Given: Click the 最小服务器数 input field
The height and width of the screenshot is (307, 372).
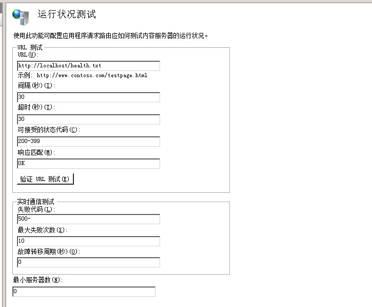Looking at the screenshot, I should [84, 292].
